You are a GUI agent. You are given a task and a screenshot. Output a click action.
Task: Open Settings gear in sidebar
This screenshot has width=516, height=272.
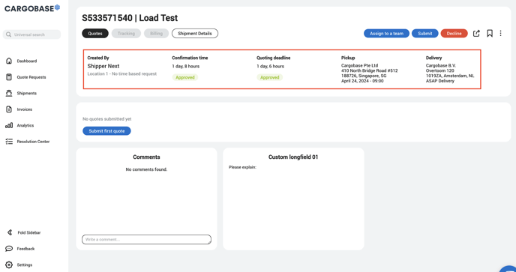click(9, 265)
